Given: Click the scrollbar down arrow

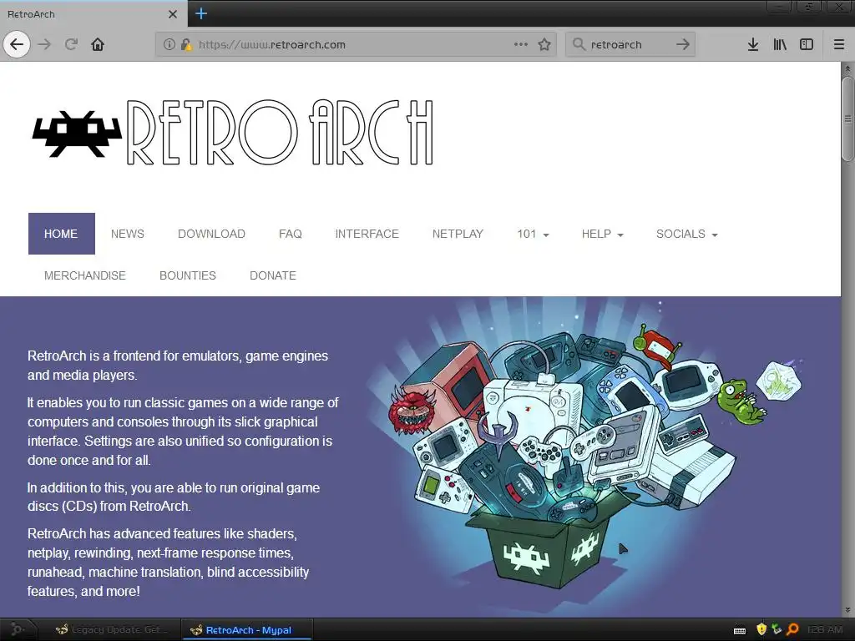Looking at the screenshot, I should (x=847, y=610).
